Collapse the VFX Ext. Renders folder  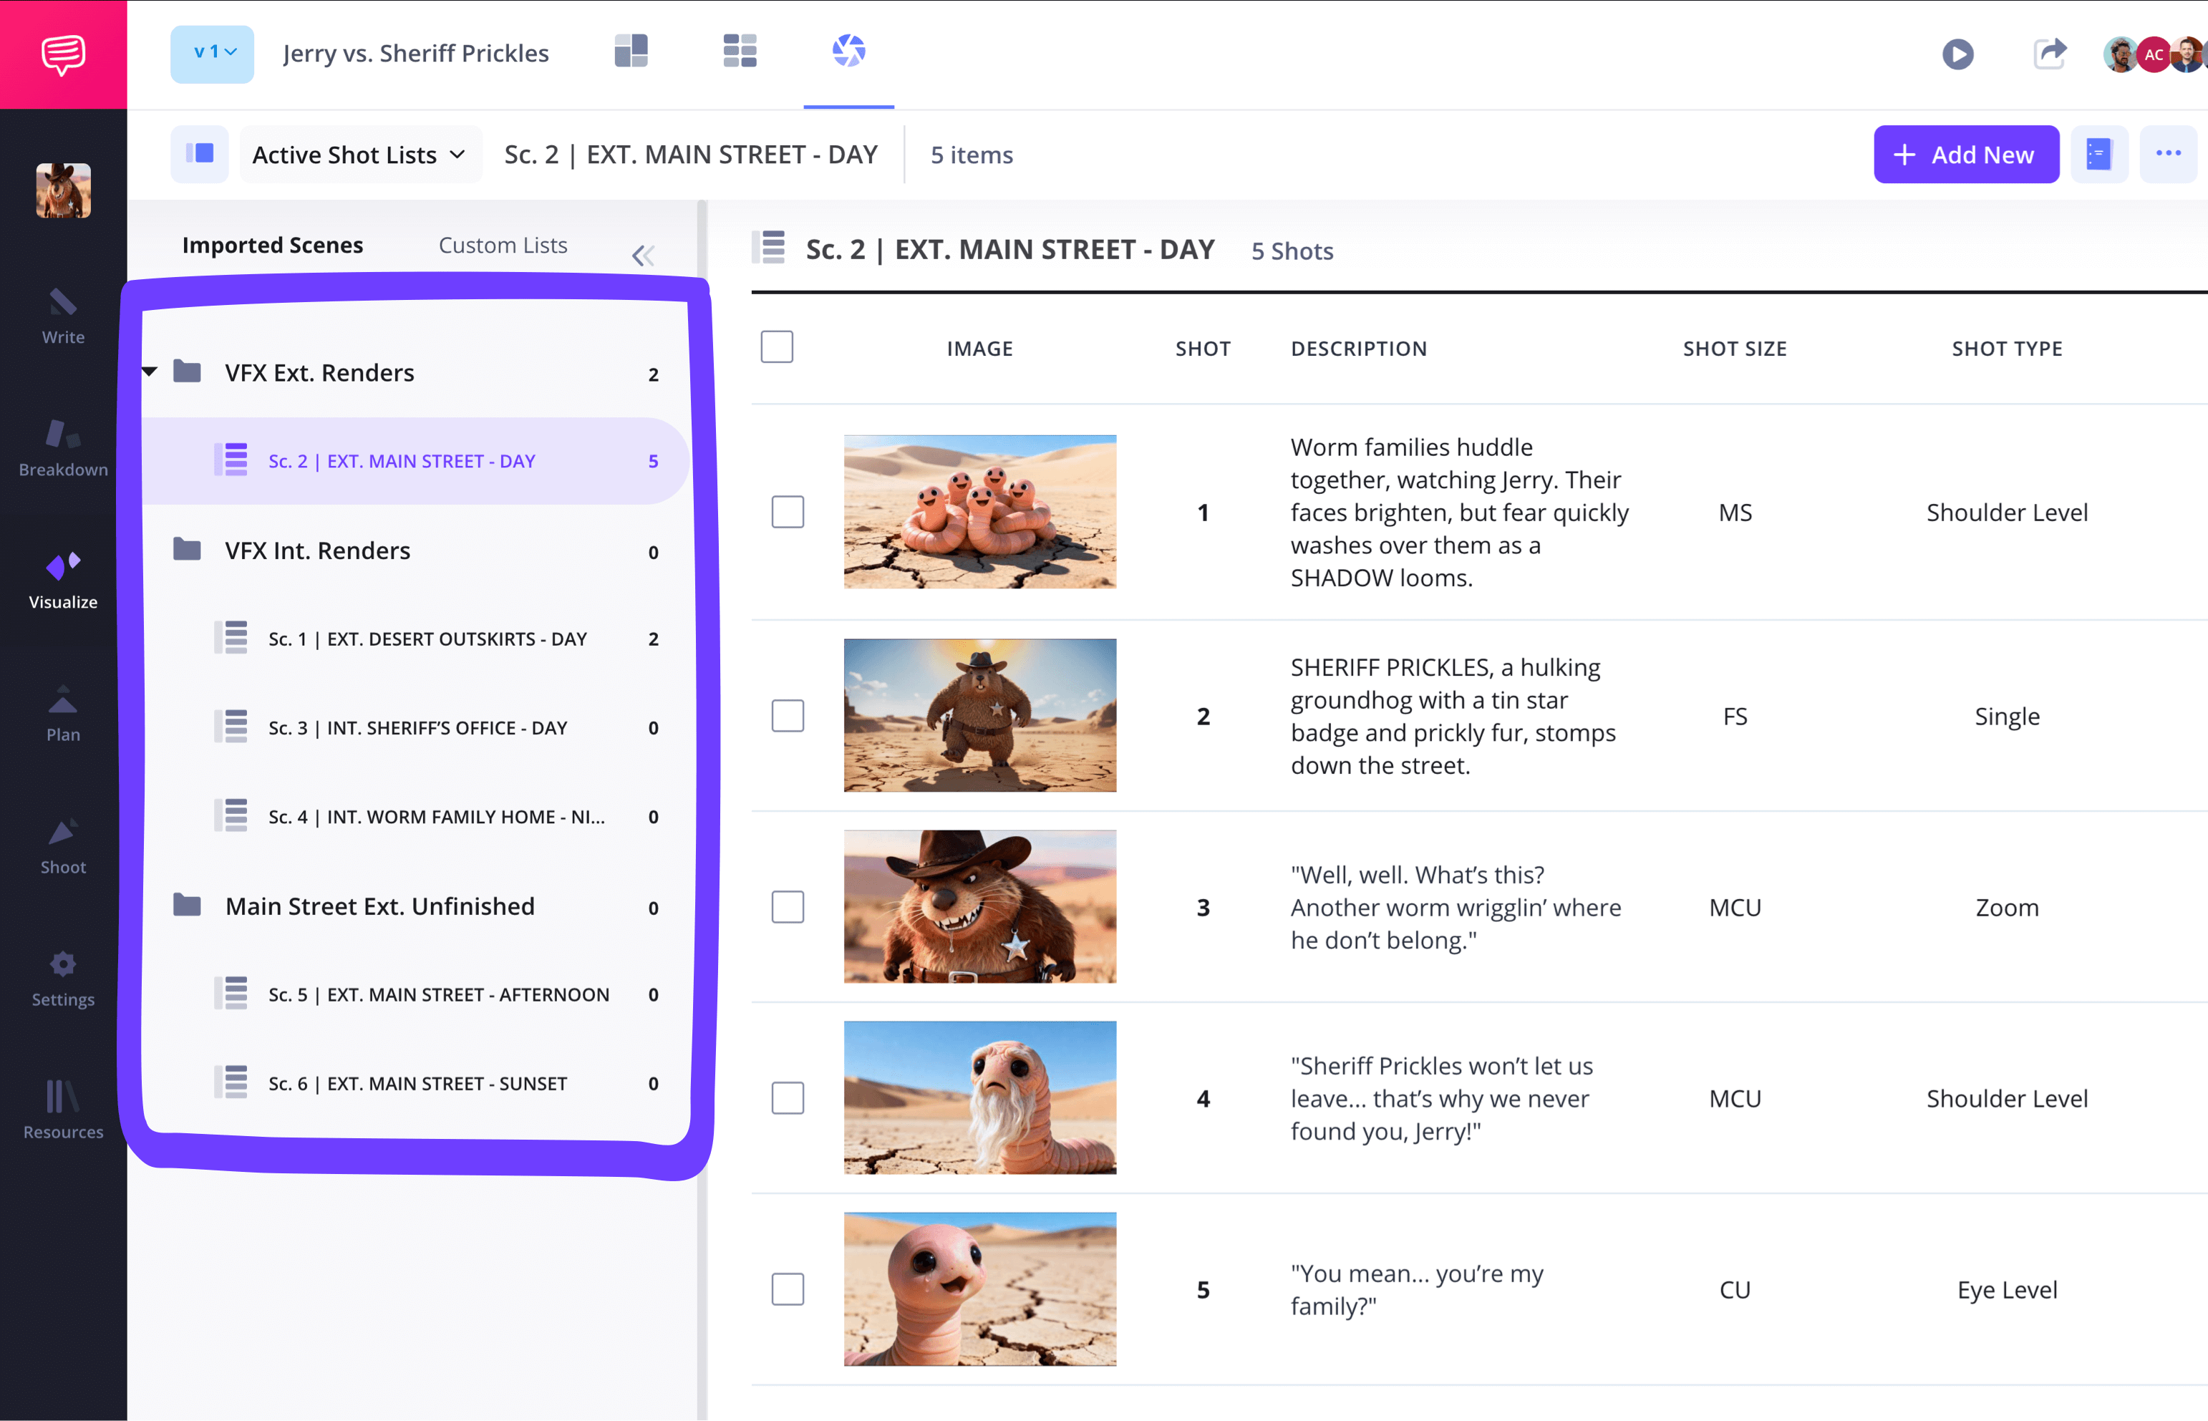(x=150, y=372)
